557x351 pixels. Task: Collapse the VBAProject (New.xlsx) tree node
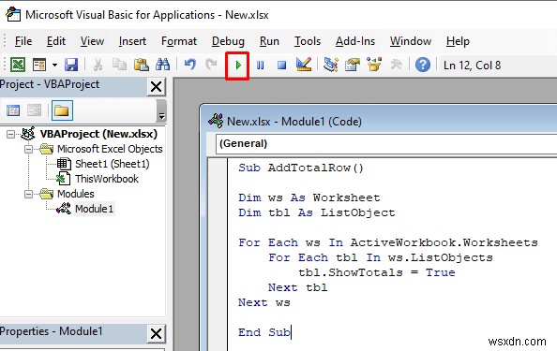tap(10, 135)
